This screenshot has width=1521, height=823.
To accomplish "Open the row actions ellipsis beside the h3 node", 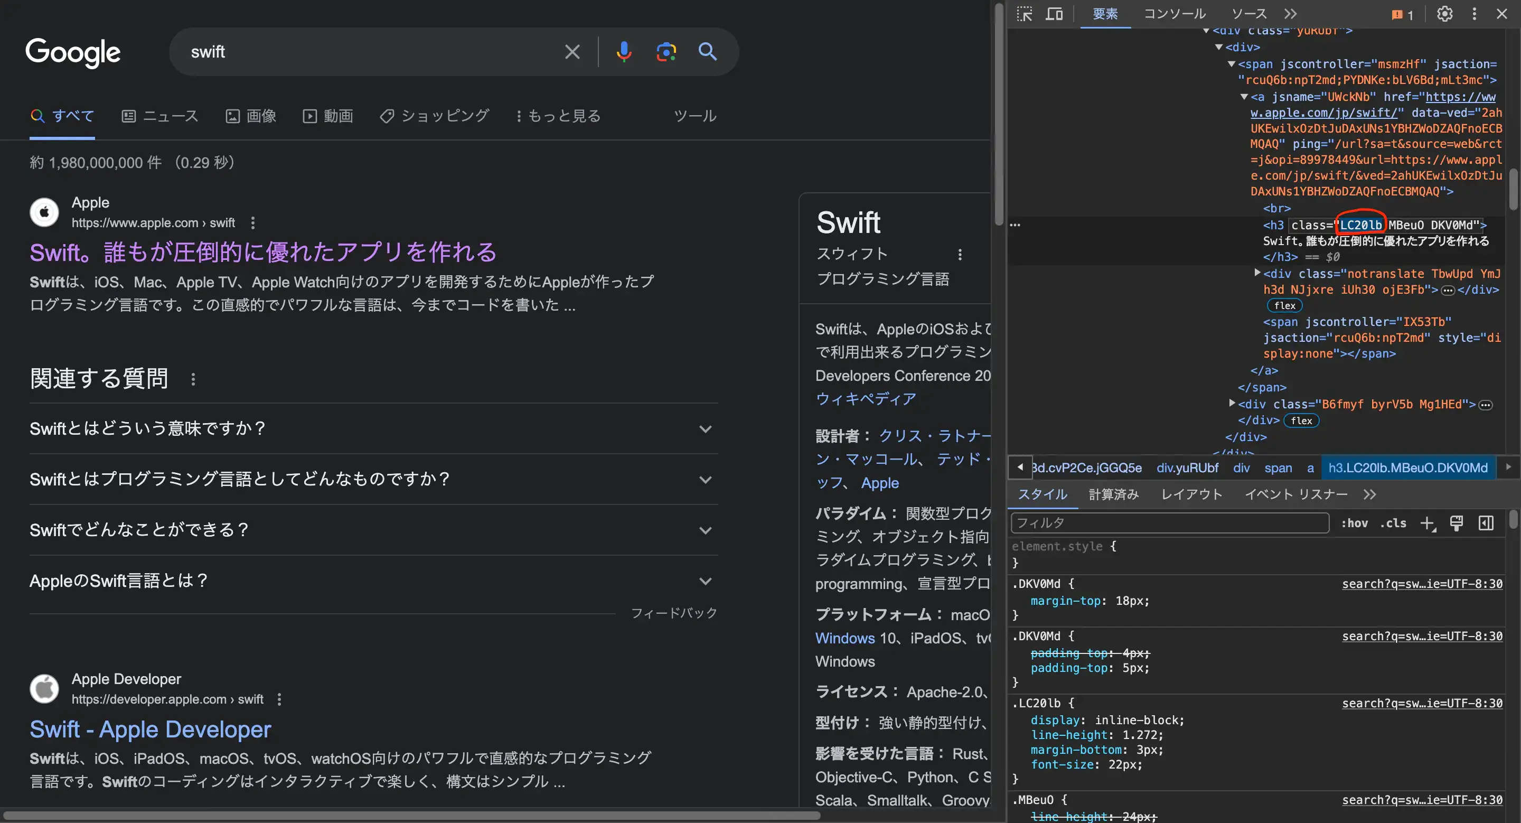I will (x=1015, y=225).
